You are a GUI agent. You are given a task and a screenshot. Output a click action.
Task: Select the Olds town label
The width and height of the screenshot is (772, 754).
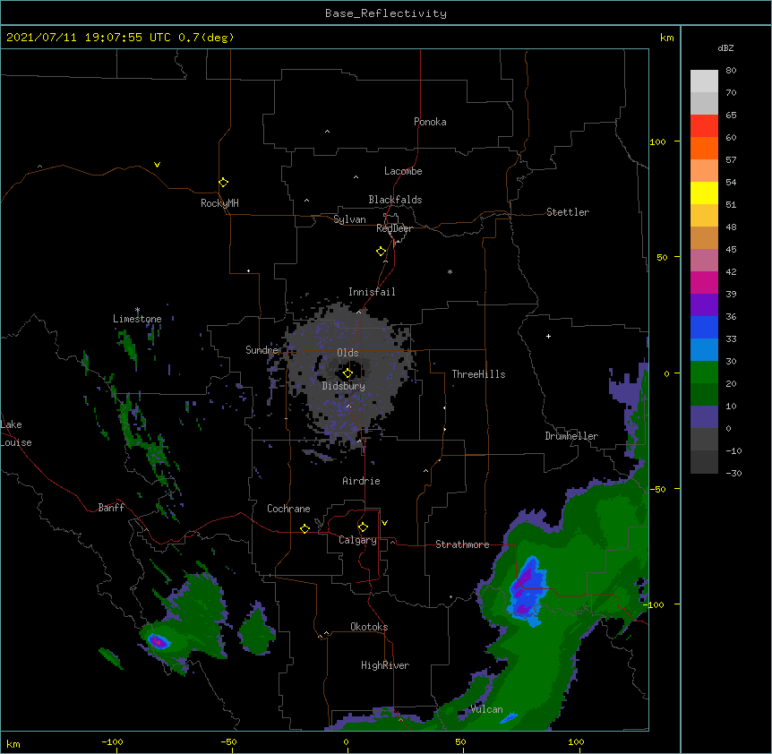[347, 353]
